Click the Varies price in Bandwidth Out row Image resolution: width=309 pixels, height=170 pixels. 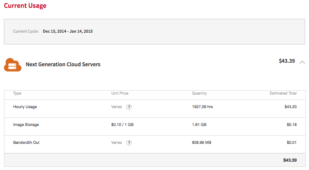[117, 143]
